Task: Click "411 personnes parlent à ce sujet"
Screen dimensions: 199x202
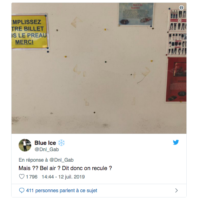Action: (62, 190)
